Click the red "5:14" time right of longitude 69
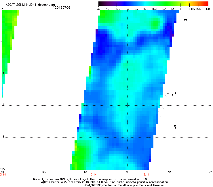 click(x=147, y=175)
